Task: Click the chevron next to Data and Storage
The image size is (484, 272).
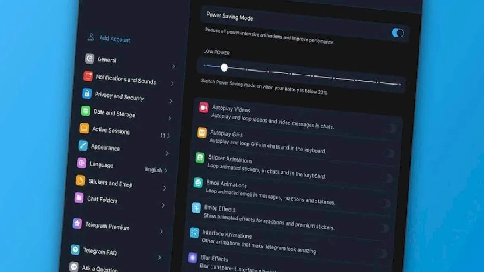Action: tap(169, 118)
